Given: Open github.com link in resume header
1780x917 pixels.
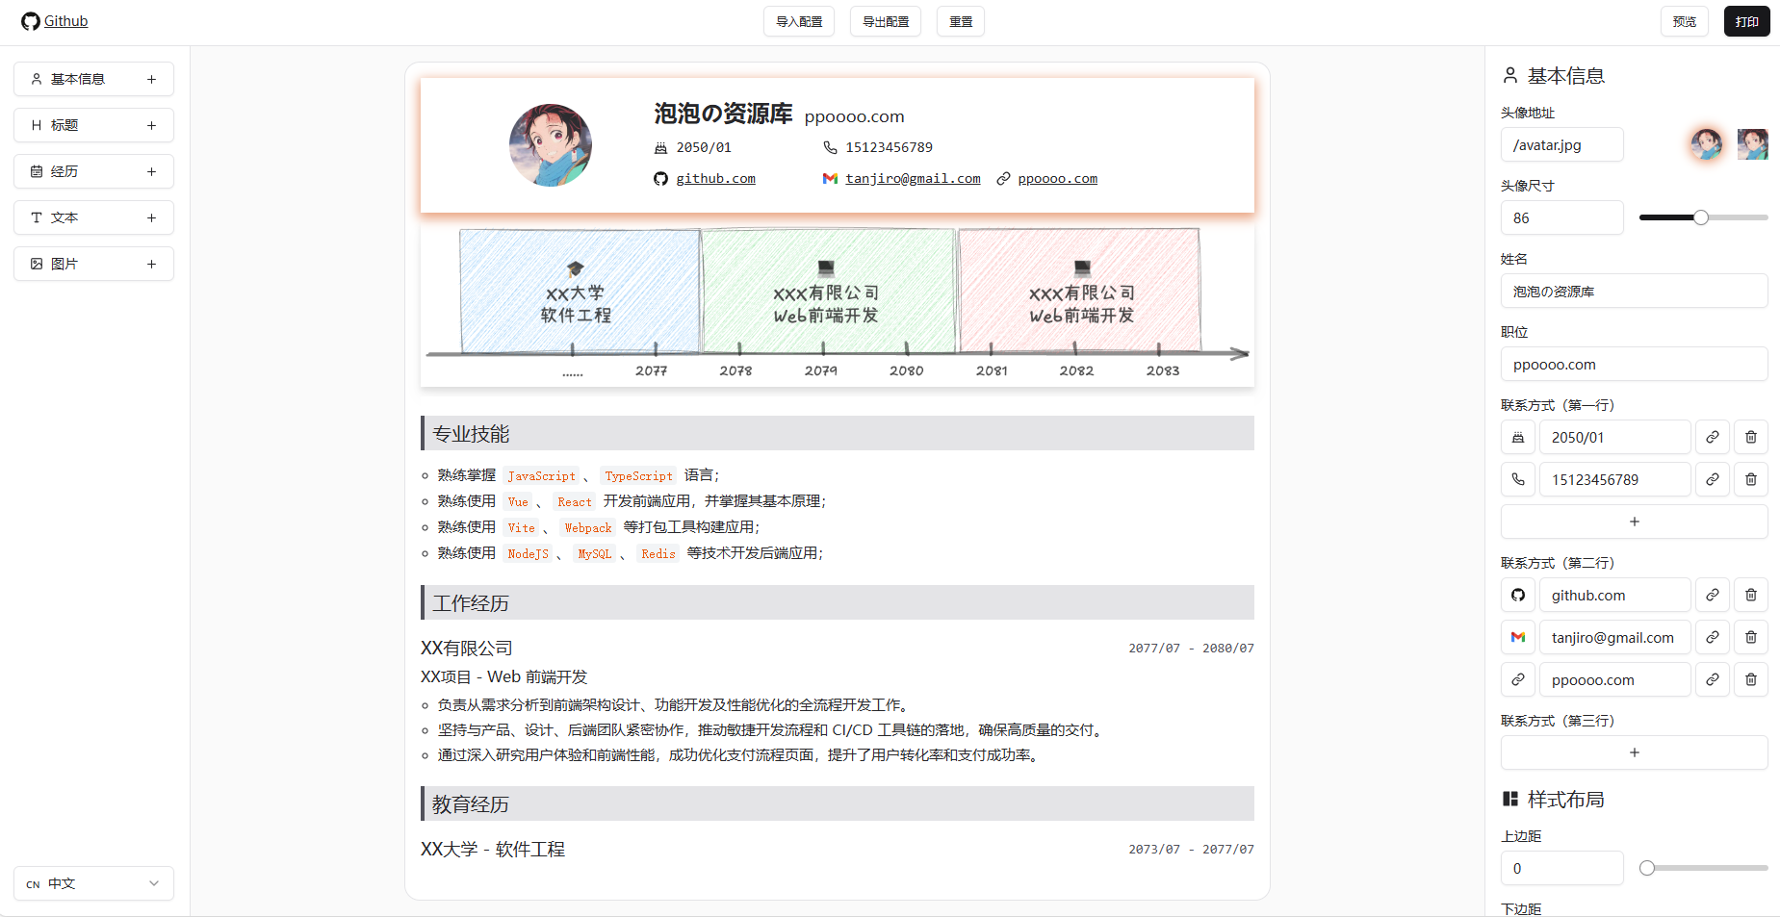Looking at the screenshot, I should (715, 179).
